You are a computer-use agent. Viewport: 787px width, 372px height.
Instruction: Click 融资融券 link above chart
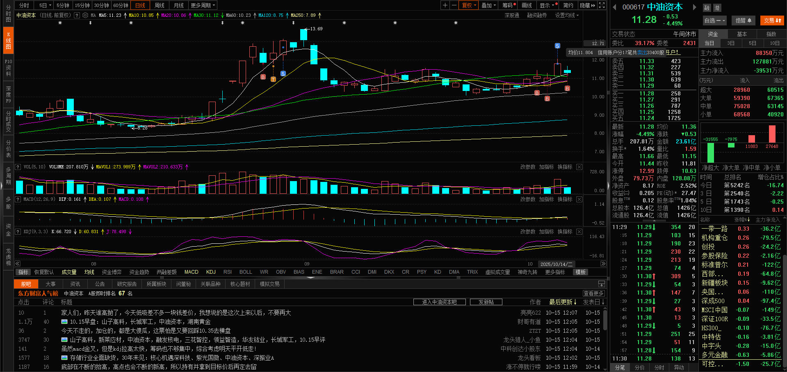537,15
